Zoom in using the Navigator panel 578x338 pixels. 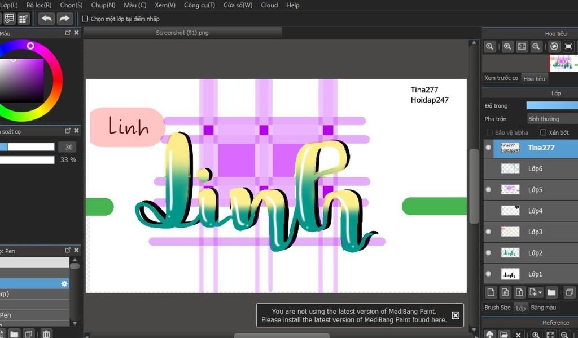507,46
